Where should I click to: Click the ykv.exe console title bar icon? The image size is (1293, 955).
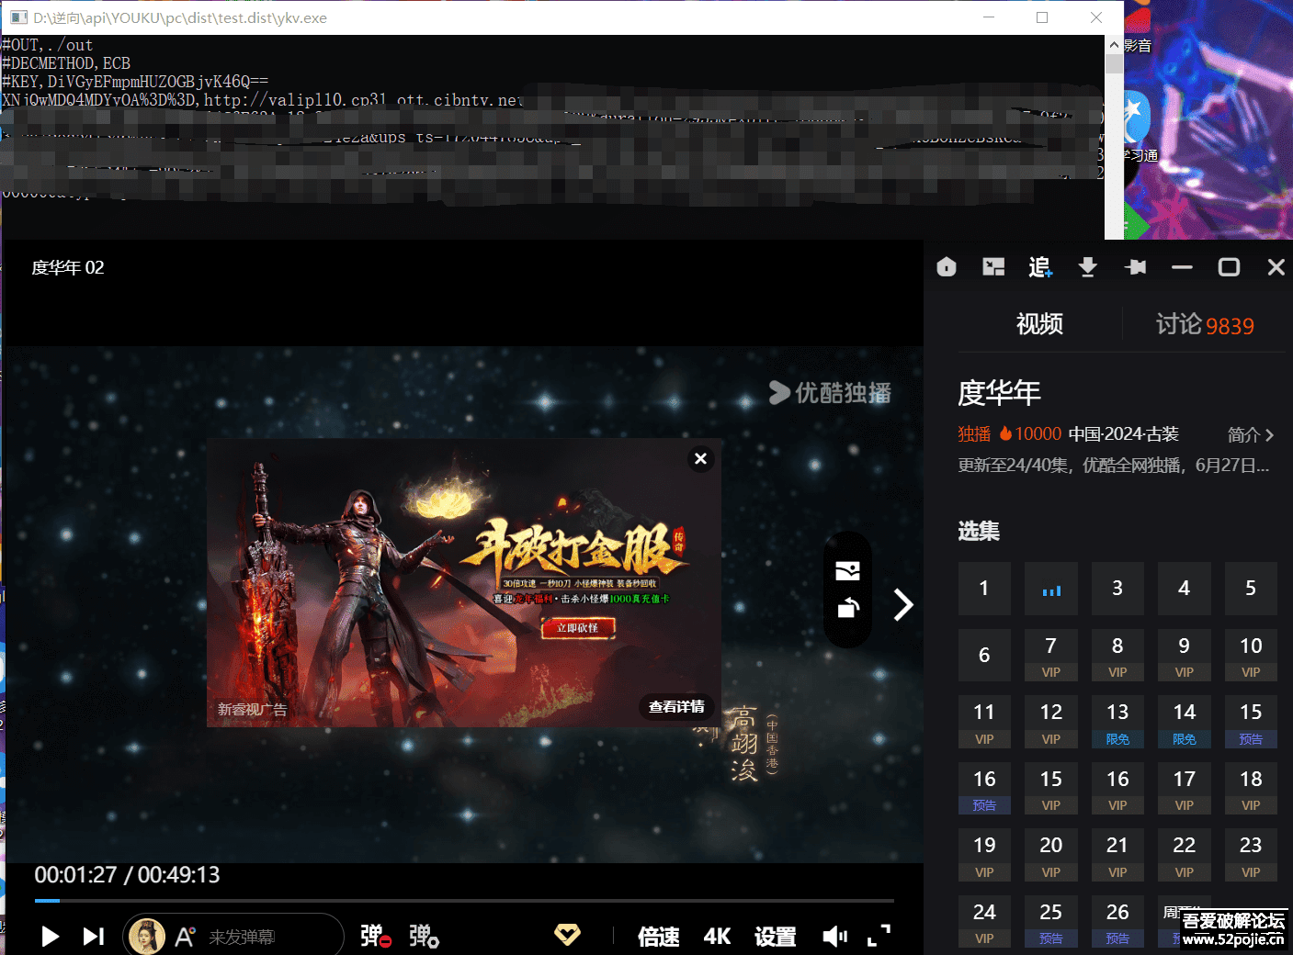[x=17, y=17]
